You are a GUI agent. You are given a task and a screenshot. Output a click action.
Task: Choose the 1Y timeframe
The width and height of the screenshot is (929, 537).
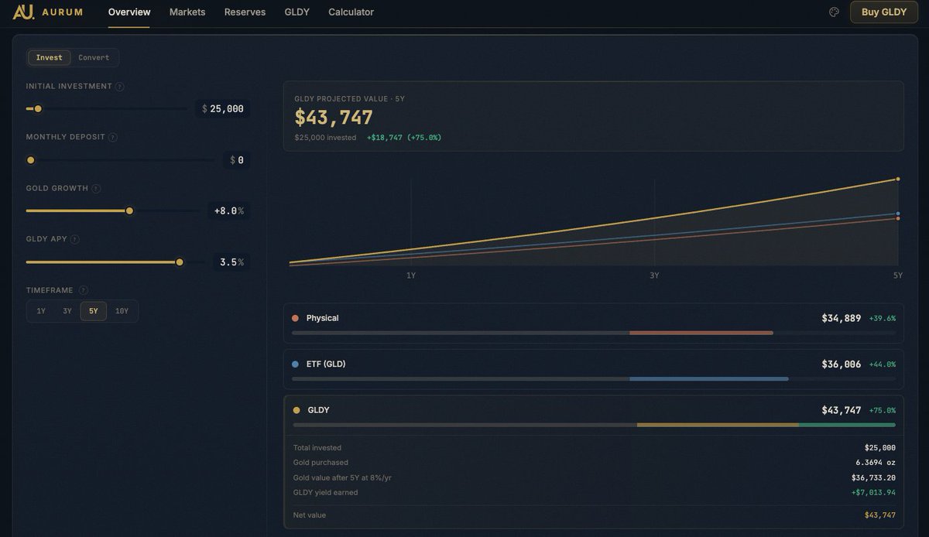(41, 311)
